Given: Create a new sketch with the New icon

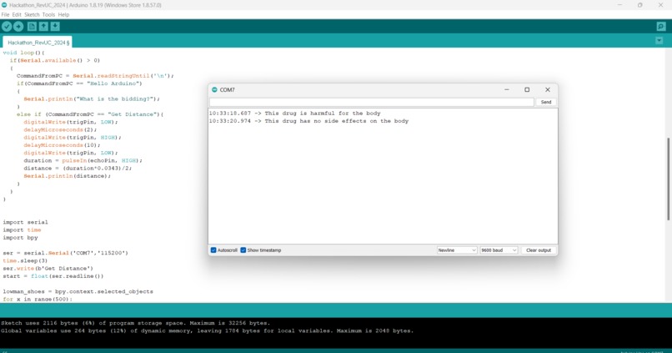Looking at the screenshot, I should click(32, 27).
